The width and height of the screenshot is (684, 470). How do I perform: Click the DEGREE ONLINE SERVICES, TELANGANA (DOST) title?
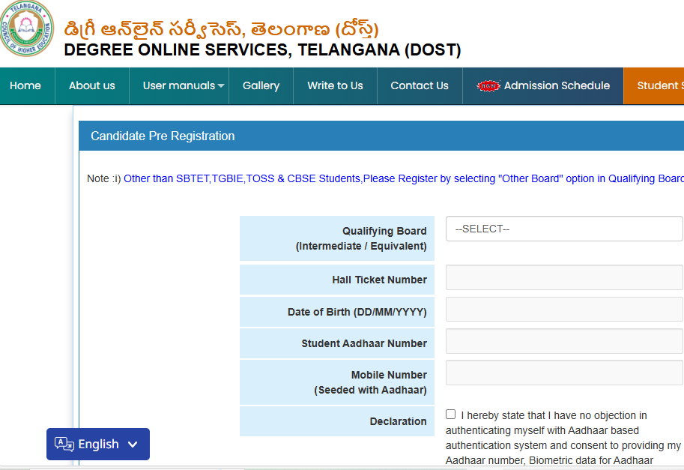[263, 49]
